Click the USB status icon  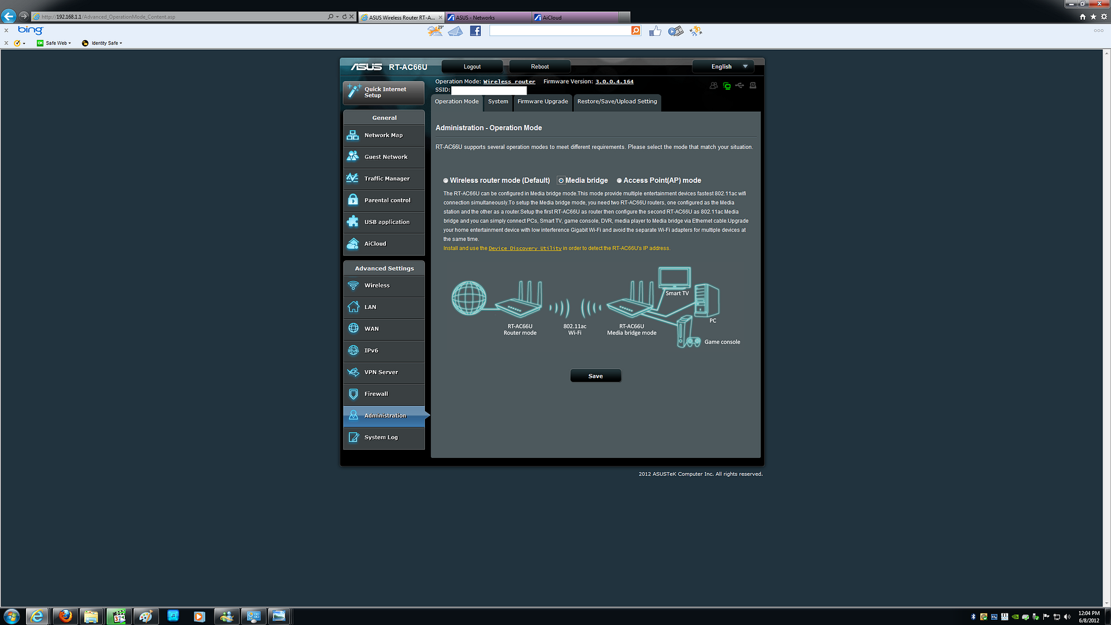pos(740,86)
